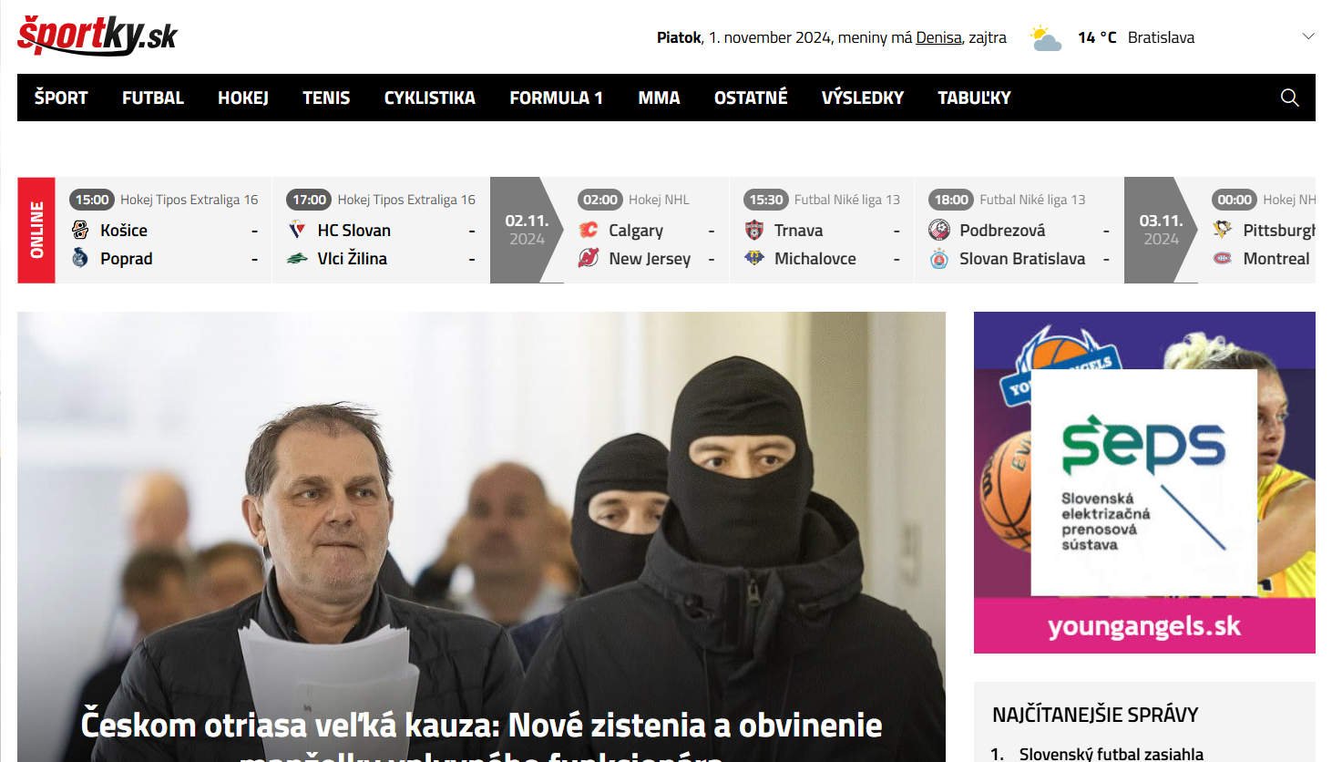
Task: Click the Trnava club crest
Action: tap(754, 231)
